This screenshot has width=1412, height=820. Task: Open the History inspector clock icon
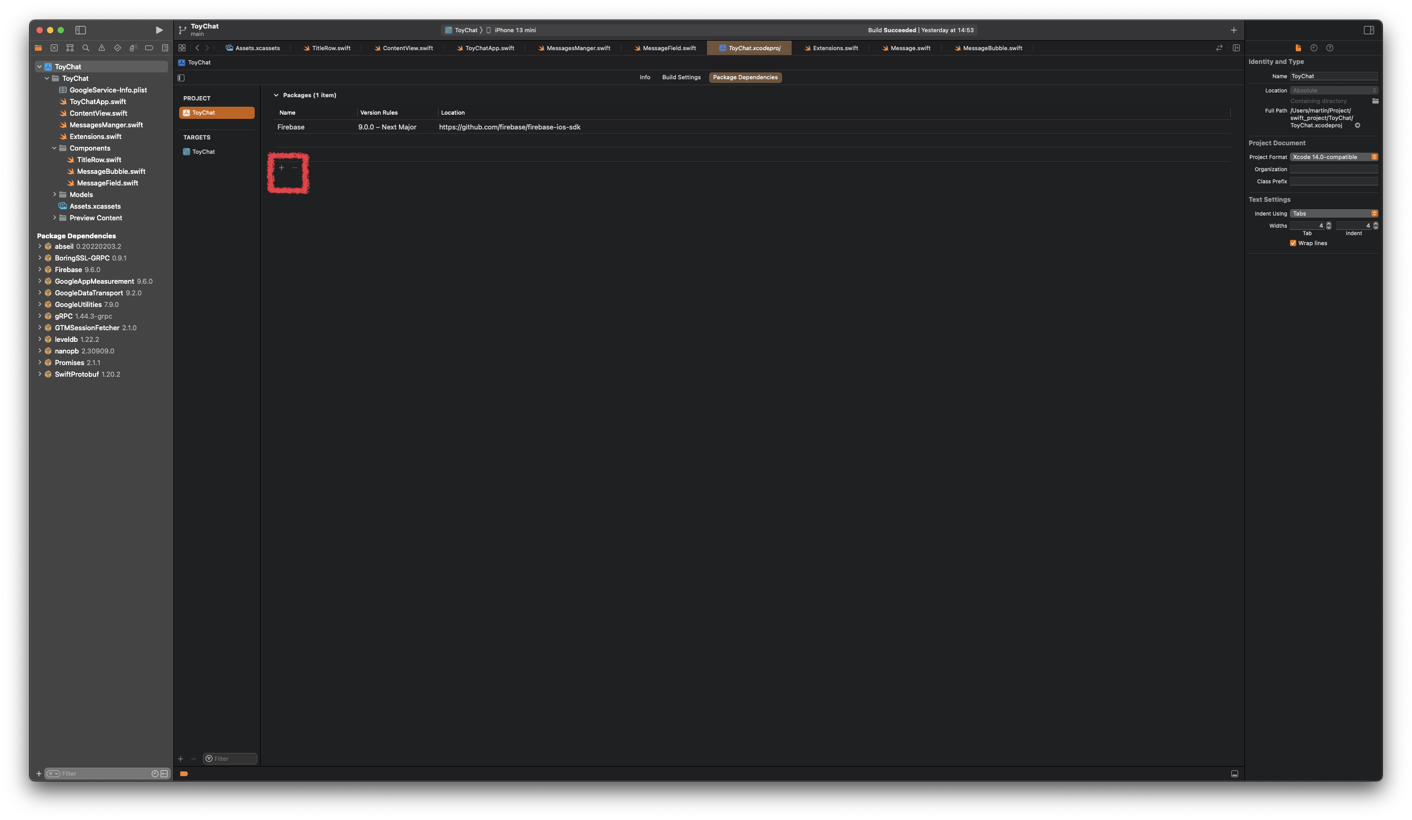click(x=1313, y=48)
